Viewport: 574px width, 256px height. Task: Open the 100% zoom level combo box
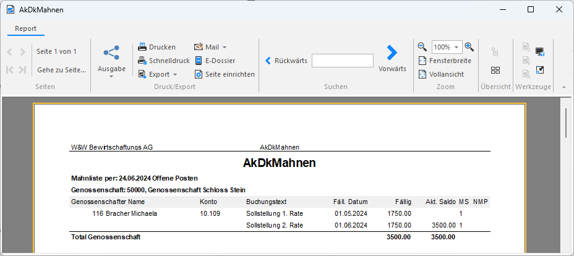447,47
